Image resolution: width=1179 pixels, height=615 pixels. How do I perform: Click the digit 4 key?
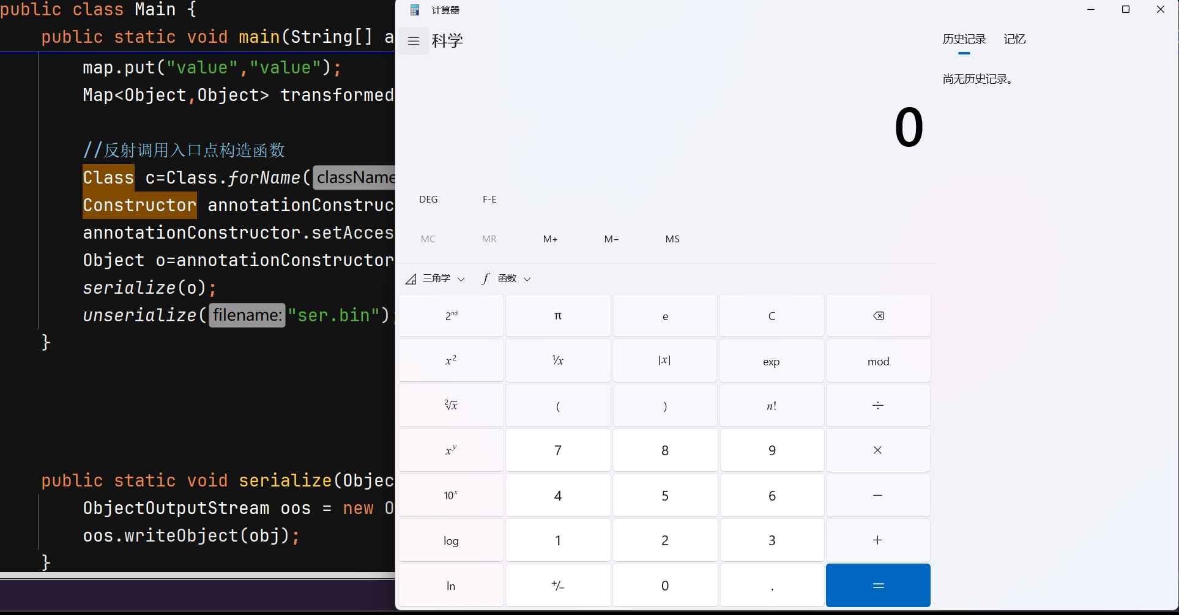[x=558, y=495]
